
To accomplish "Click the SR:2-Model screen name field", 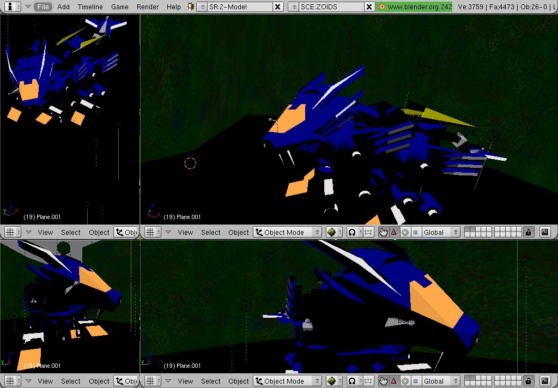I will [x=240, y=7].
